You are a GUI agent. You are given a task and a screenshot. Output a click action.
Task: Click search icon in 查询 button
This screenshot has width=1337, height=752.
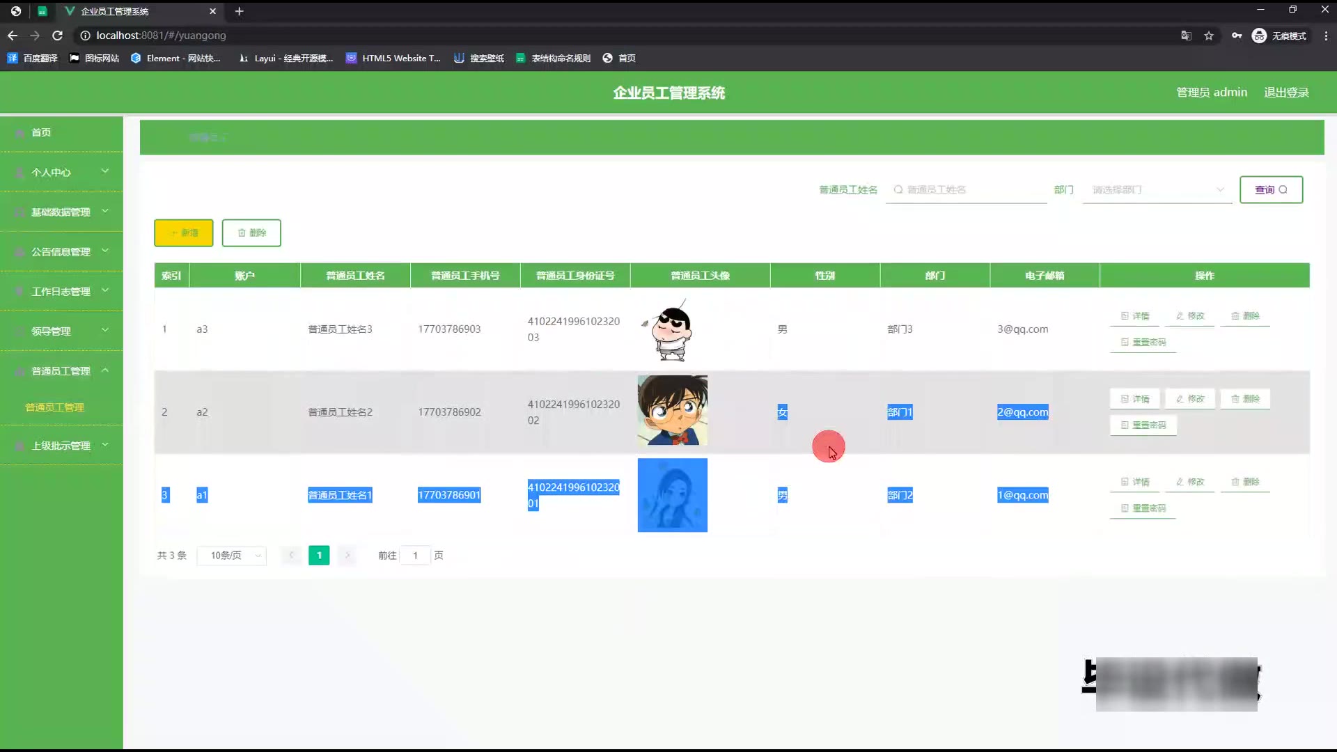point(1283,189)
